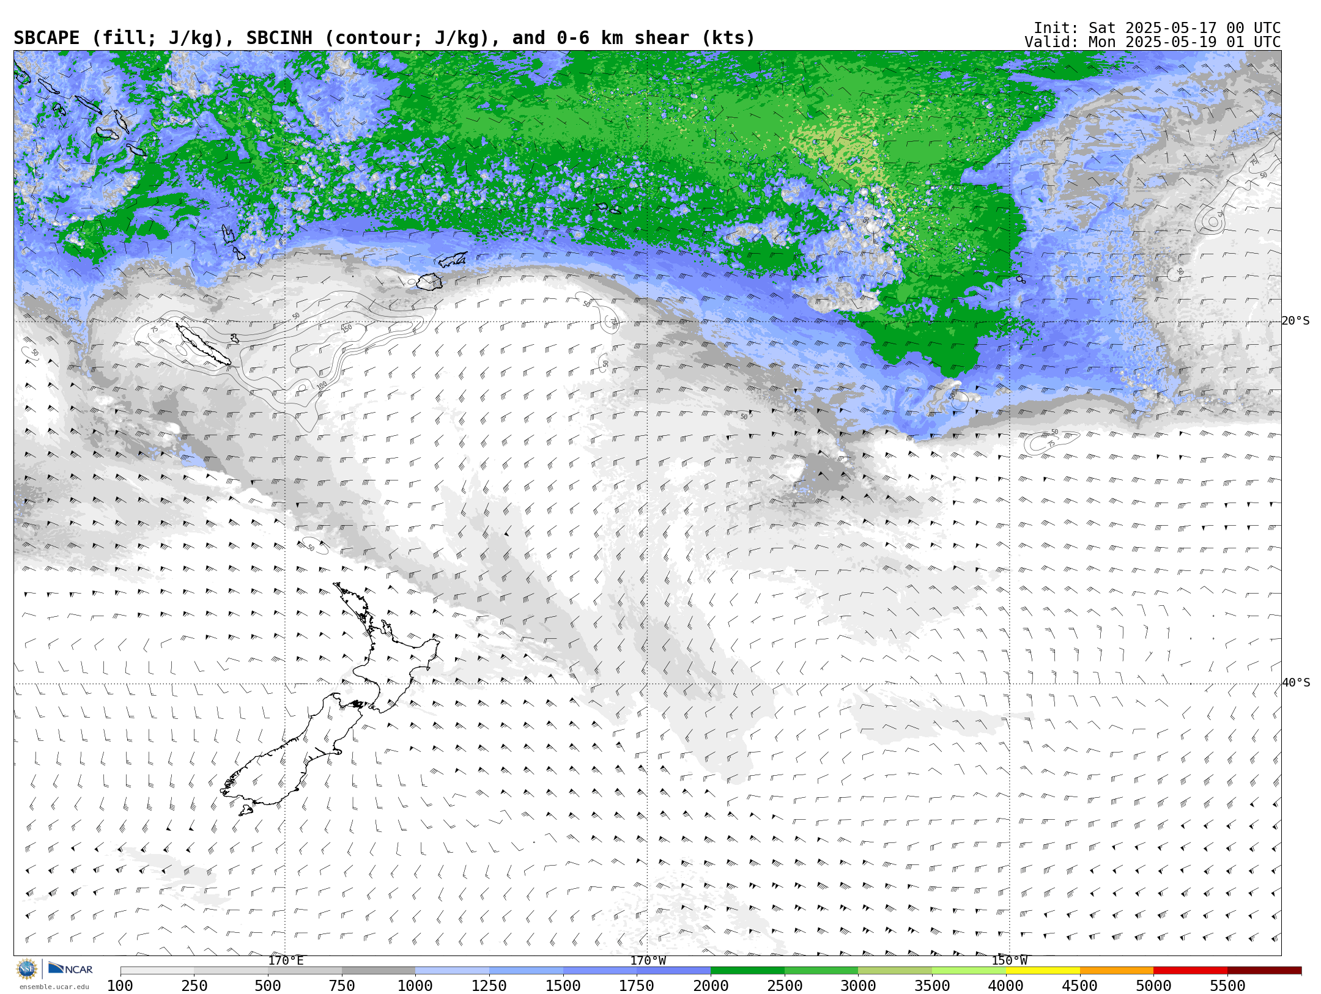Click the colorbar tick label 1500

click(563, 986)
